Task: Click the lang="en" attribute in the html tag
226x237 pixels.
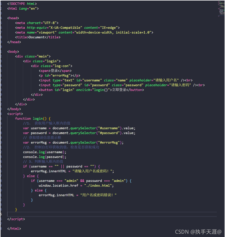Action: point(28,8)
